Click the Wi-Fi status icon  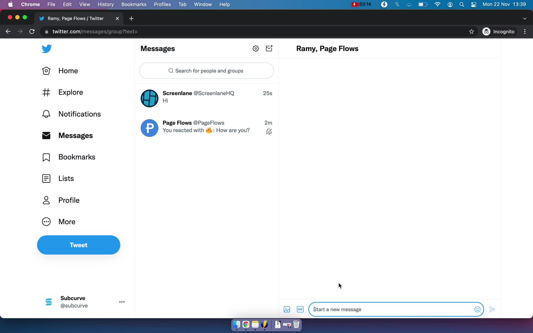click(437, 4)
